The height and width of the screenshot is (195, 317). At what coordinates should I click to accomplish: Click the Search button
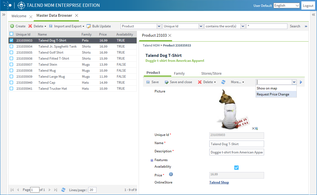[x=295, y=26]
